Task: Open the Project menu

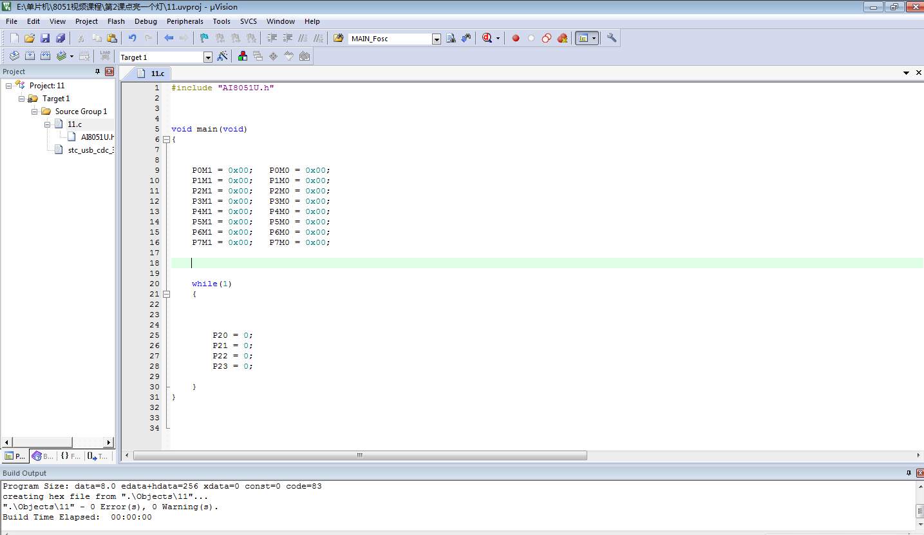Action: (x=86, y=21)
